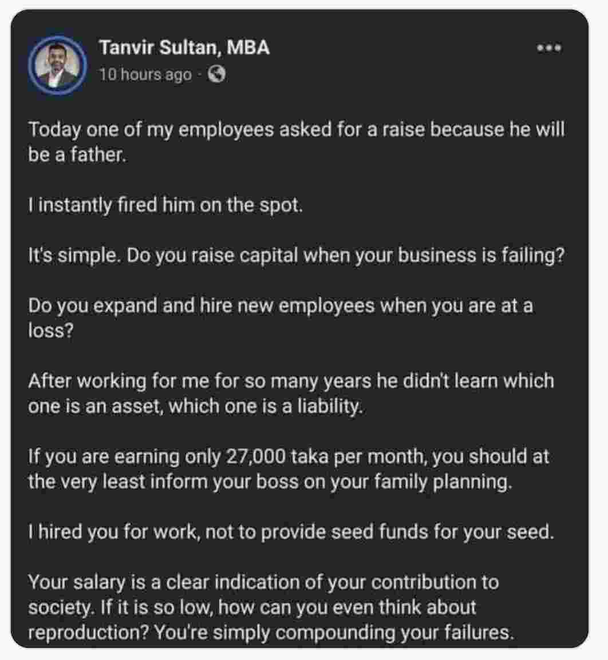Open the '10 hours ago' timestamp link
The height and width of the screenshot is (660, 608).
tap(145, 74)
